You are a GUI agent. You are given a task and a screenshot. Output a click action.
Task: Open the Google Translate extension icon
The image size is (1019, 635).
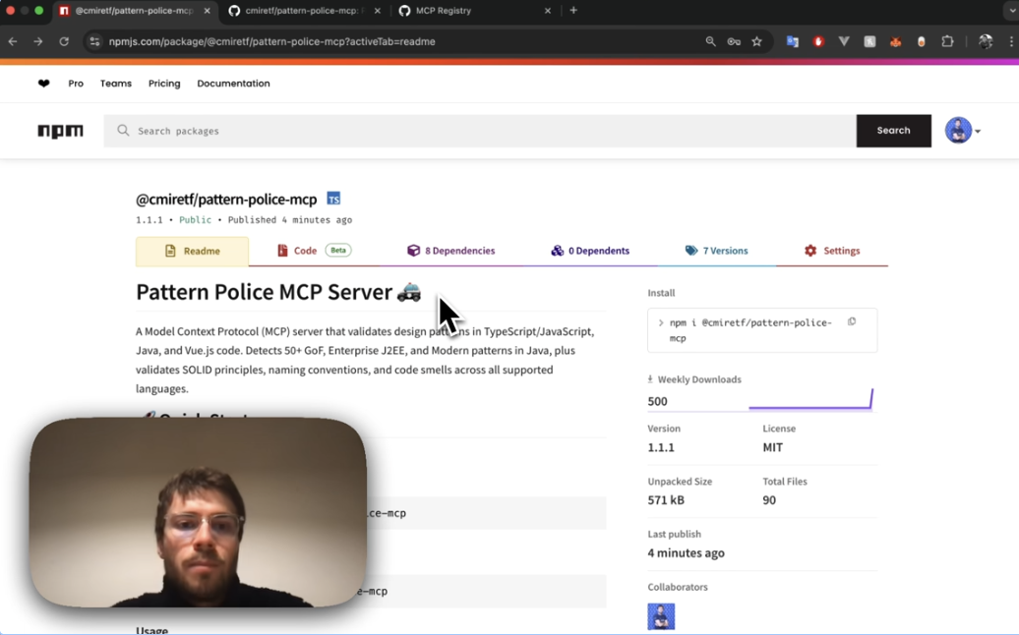point(792,41)
